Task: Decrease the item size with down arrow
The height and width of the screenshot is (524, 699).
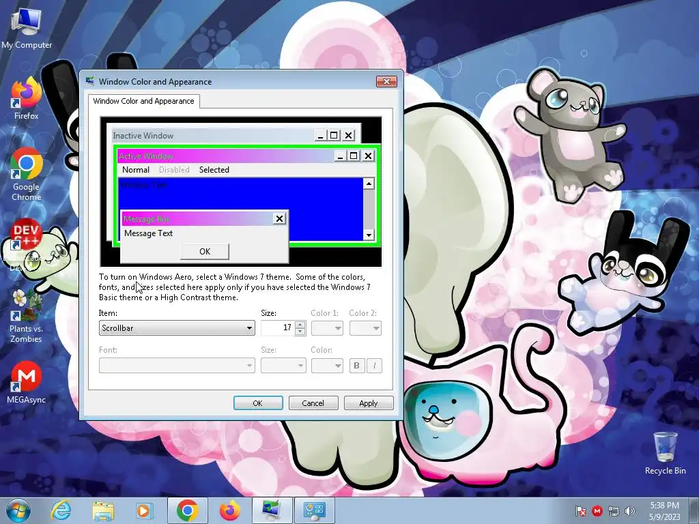Action: click(x=300, y=332)
